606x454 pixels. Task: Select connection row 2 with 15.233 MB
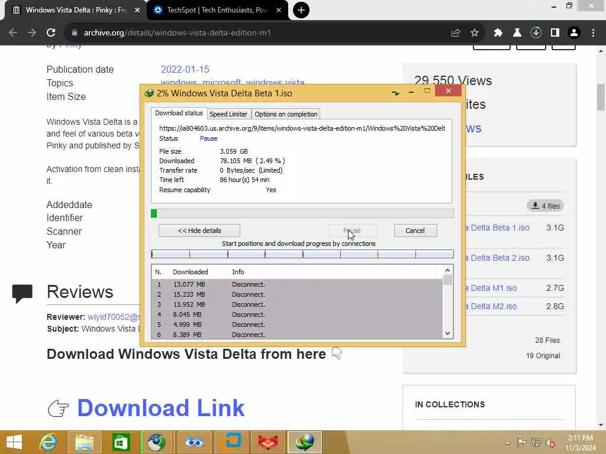296,294
